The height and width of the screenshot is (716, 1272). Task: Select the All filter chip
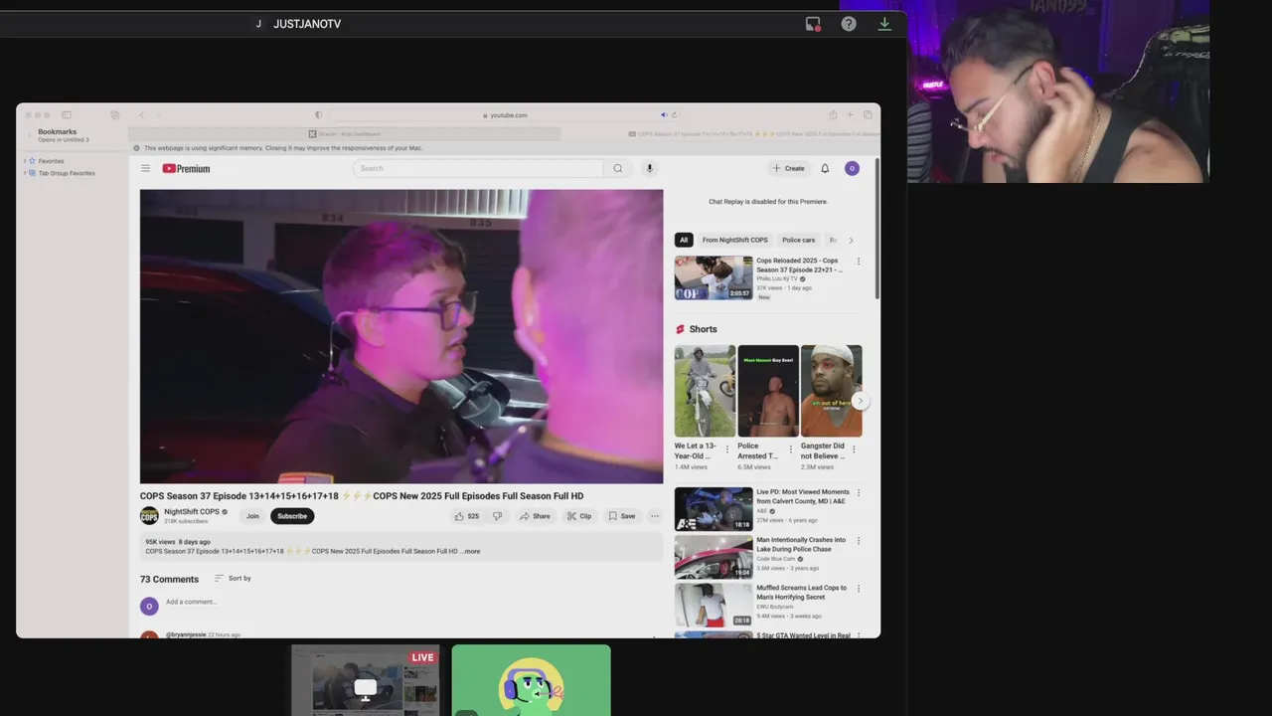pos(684,240)
